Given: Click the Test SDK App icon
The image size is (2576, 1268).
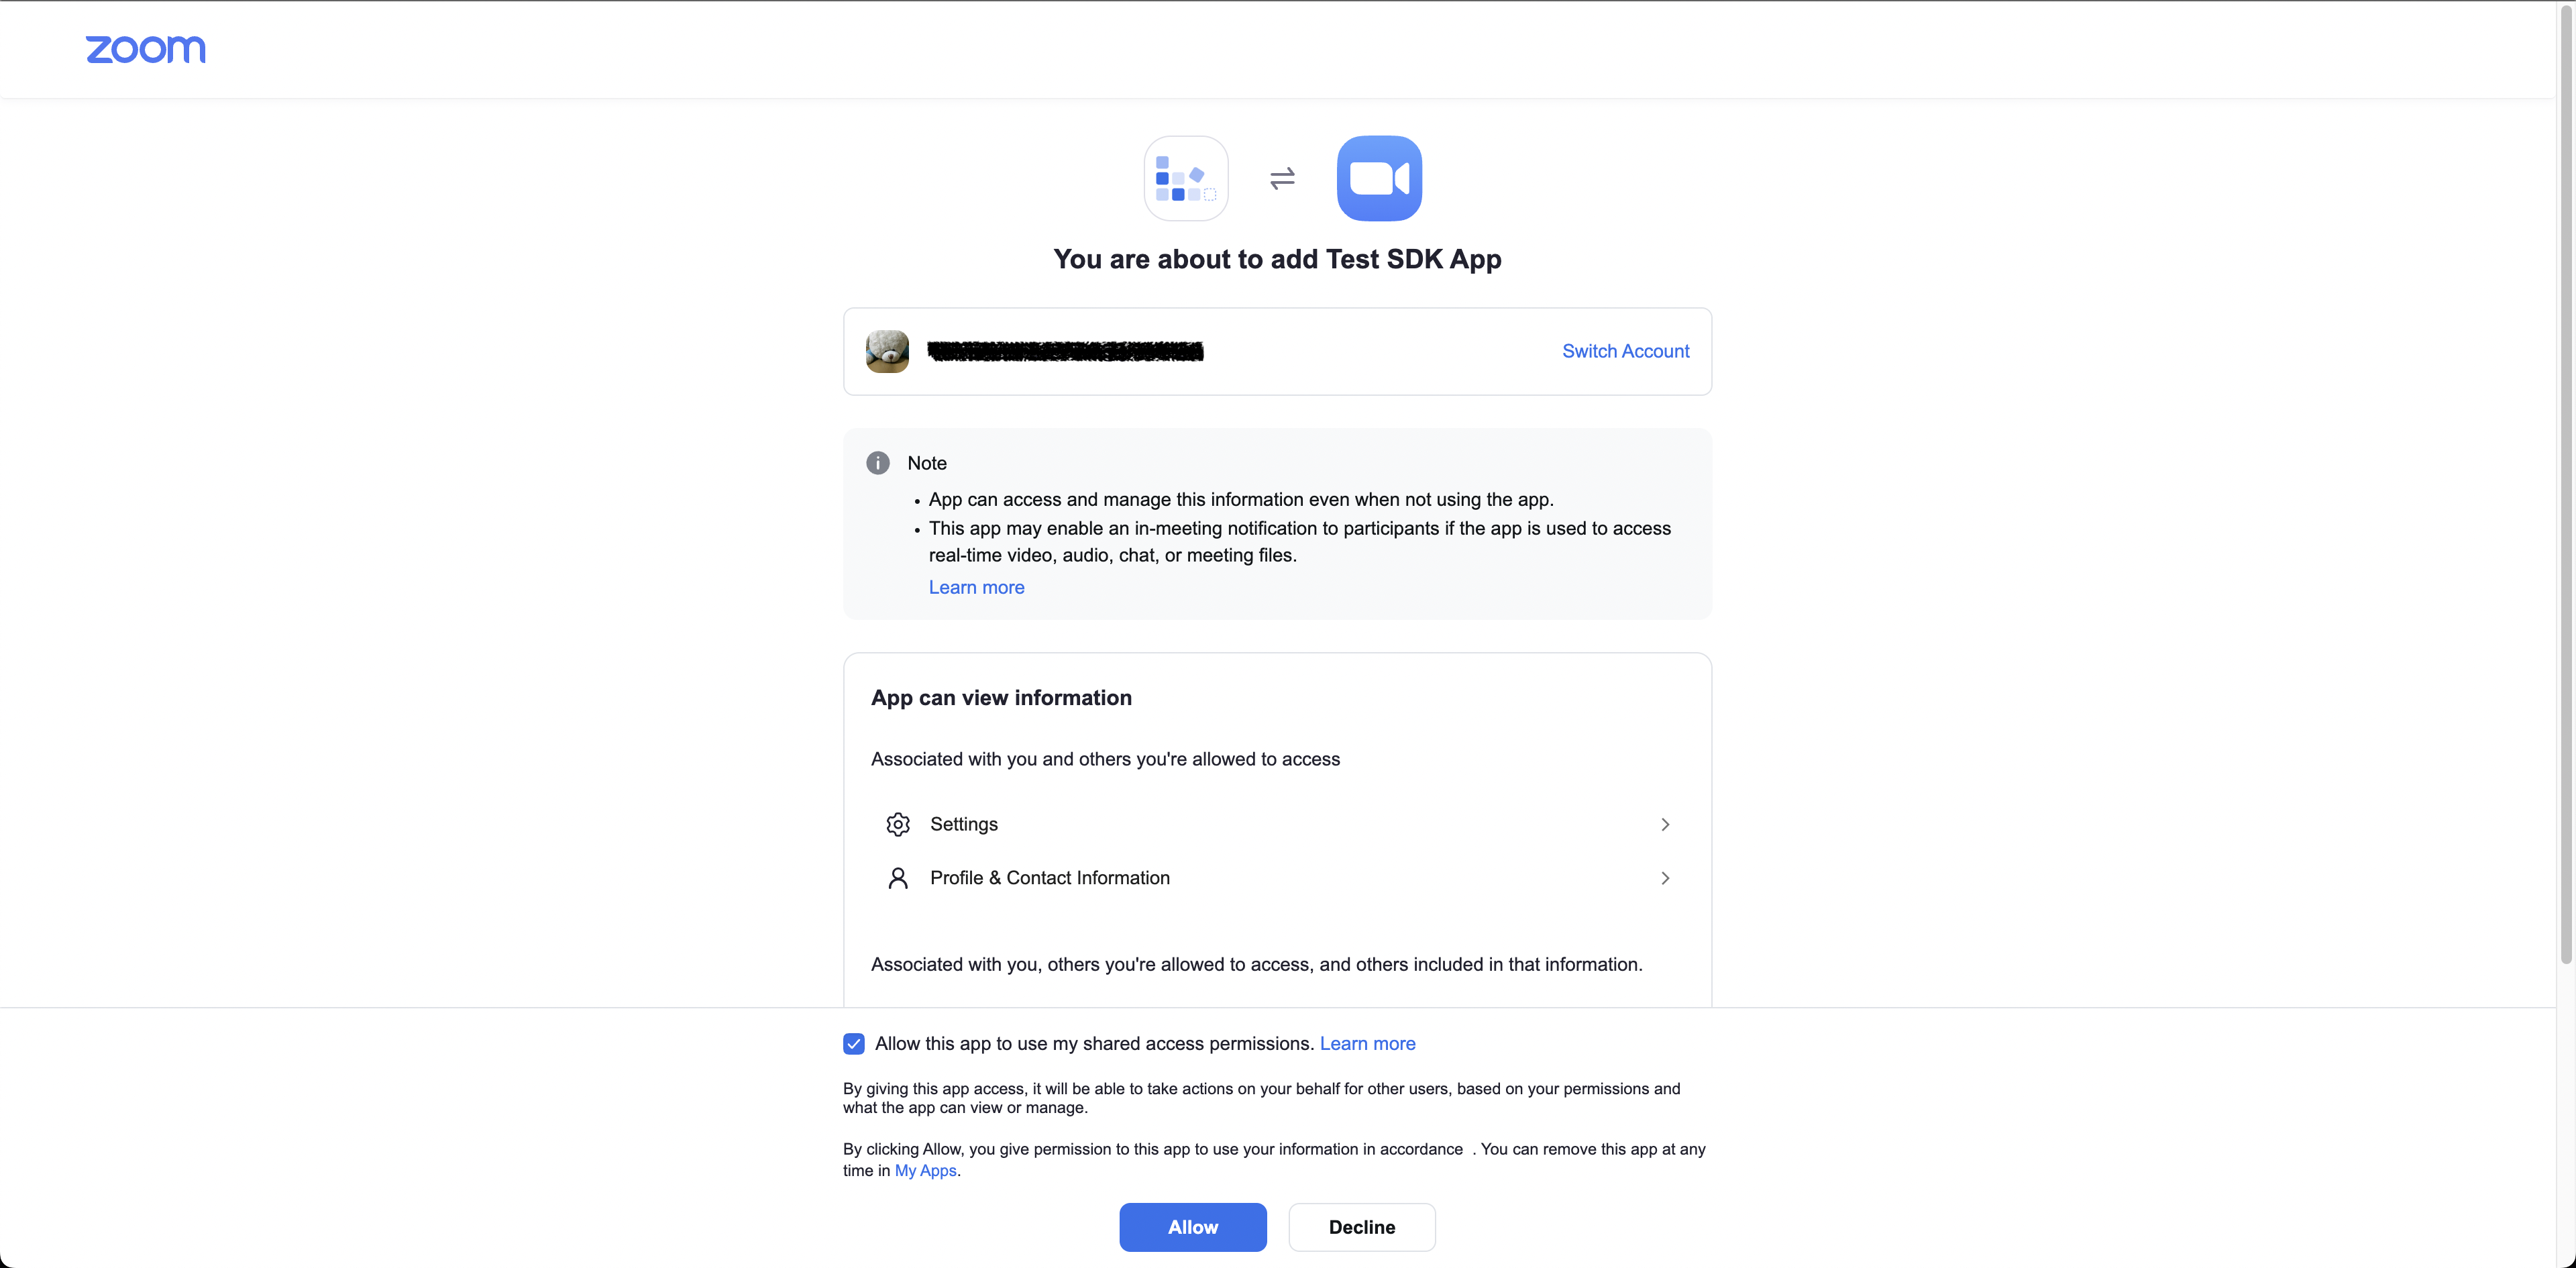Looking at the screenshot, I should 1186,178.
